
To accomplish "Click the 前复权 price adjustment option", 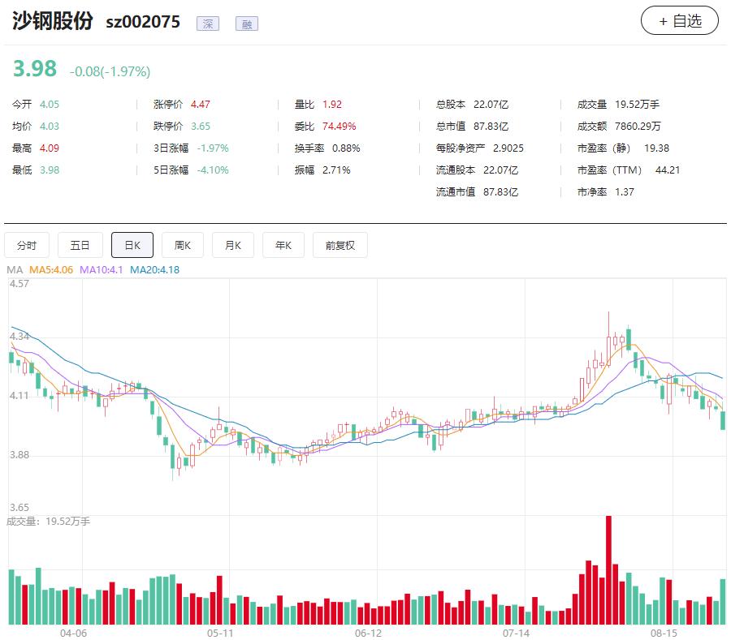I will pyautogui.click(x=340, y=244).
